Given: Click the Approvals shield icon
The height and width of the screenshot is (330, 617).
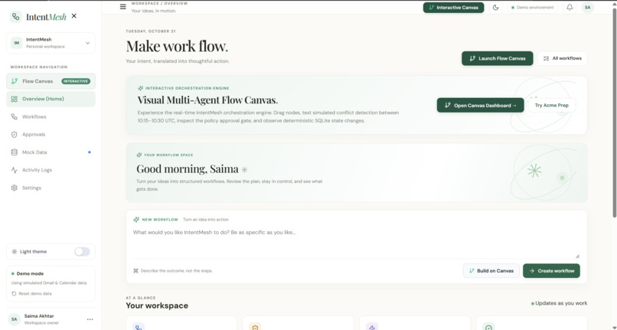Looking at the screenshot, I should click(15, 134).
